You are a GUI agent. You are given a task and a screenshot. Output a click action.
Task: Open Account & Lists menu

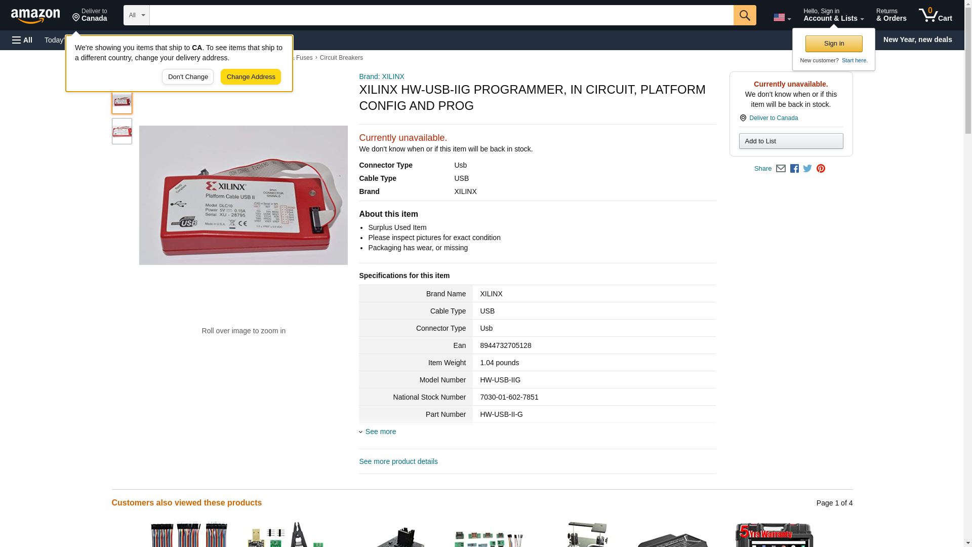click(x=833, y=15)
